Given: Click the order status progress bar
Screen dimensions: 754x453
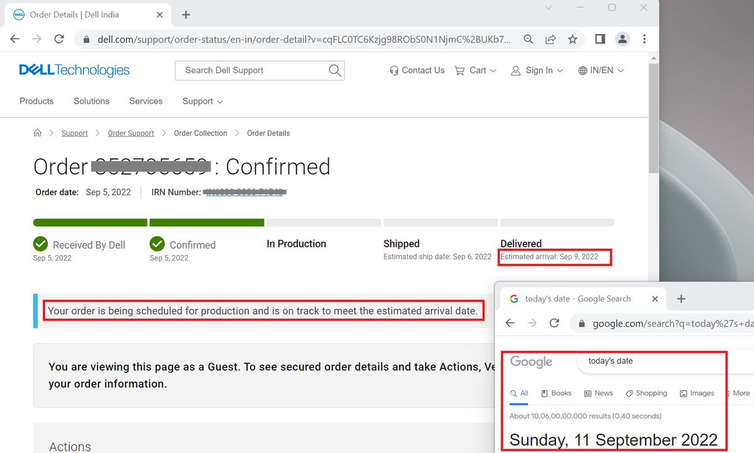Looking at the screenshot, I should [x=324, y=222].
